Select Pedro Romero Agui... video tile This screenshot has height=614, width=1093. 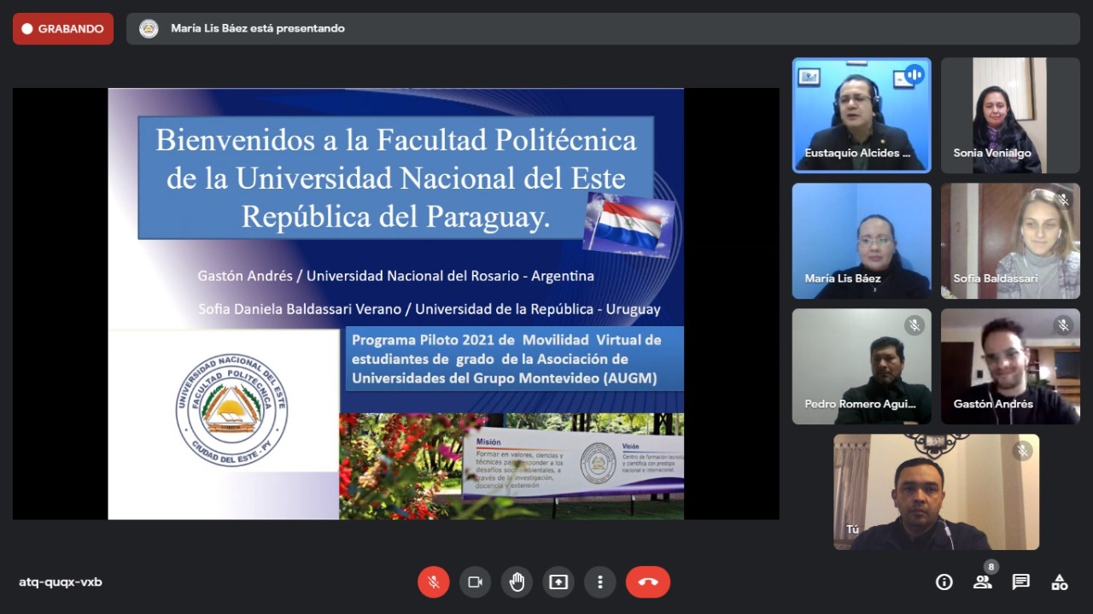click(x=862, y=366)
